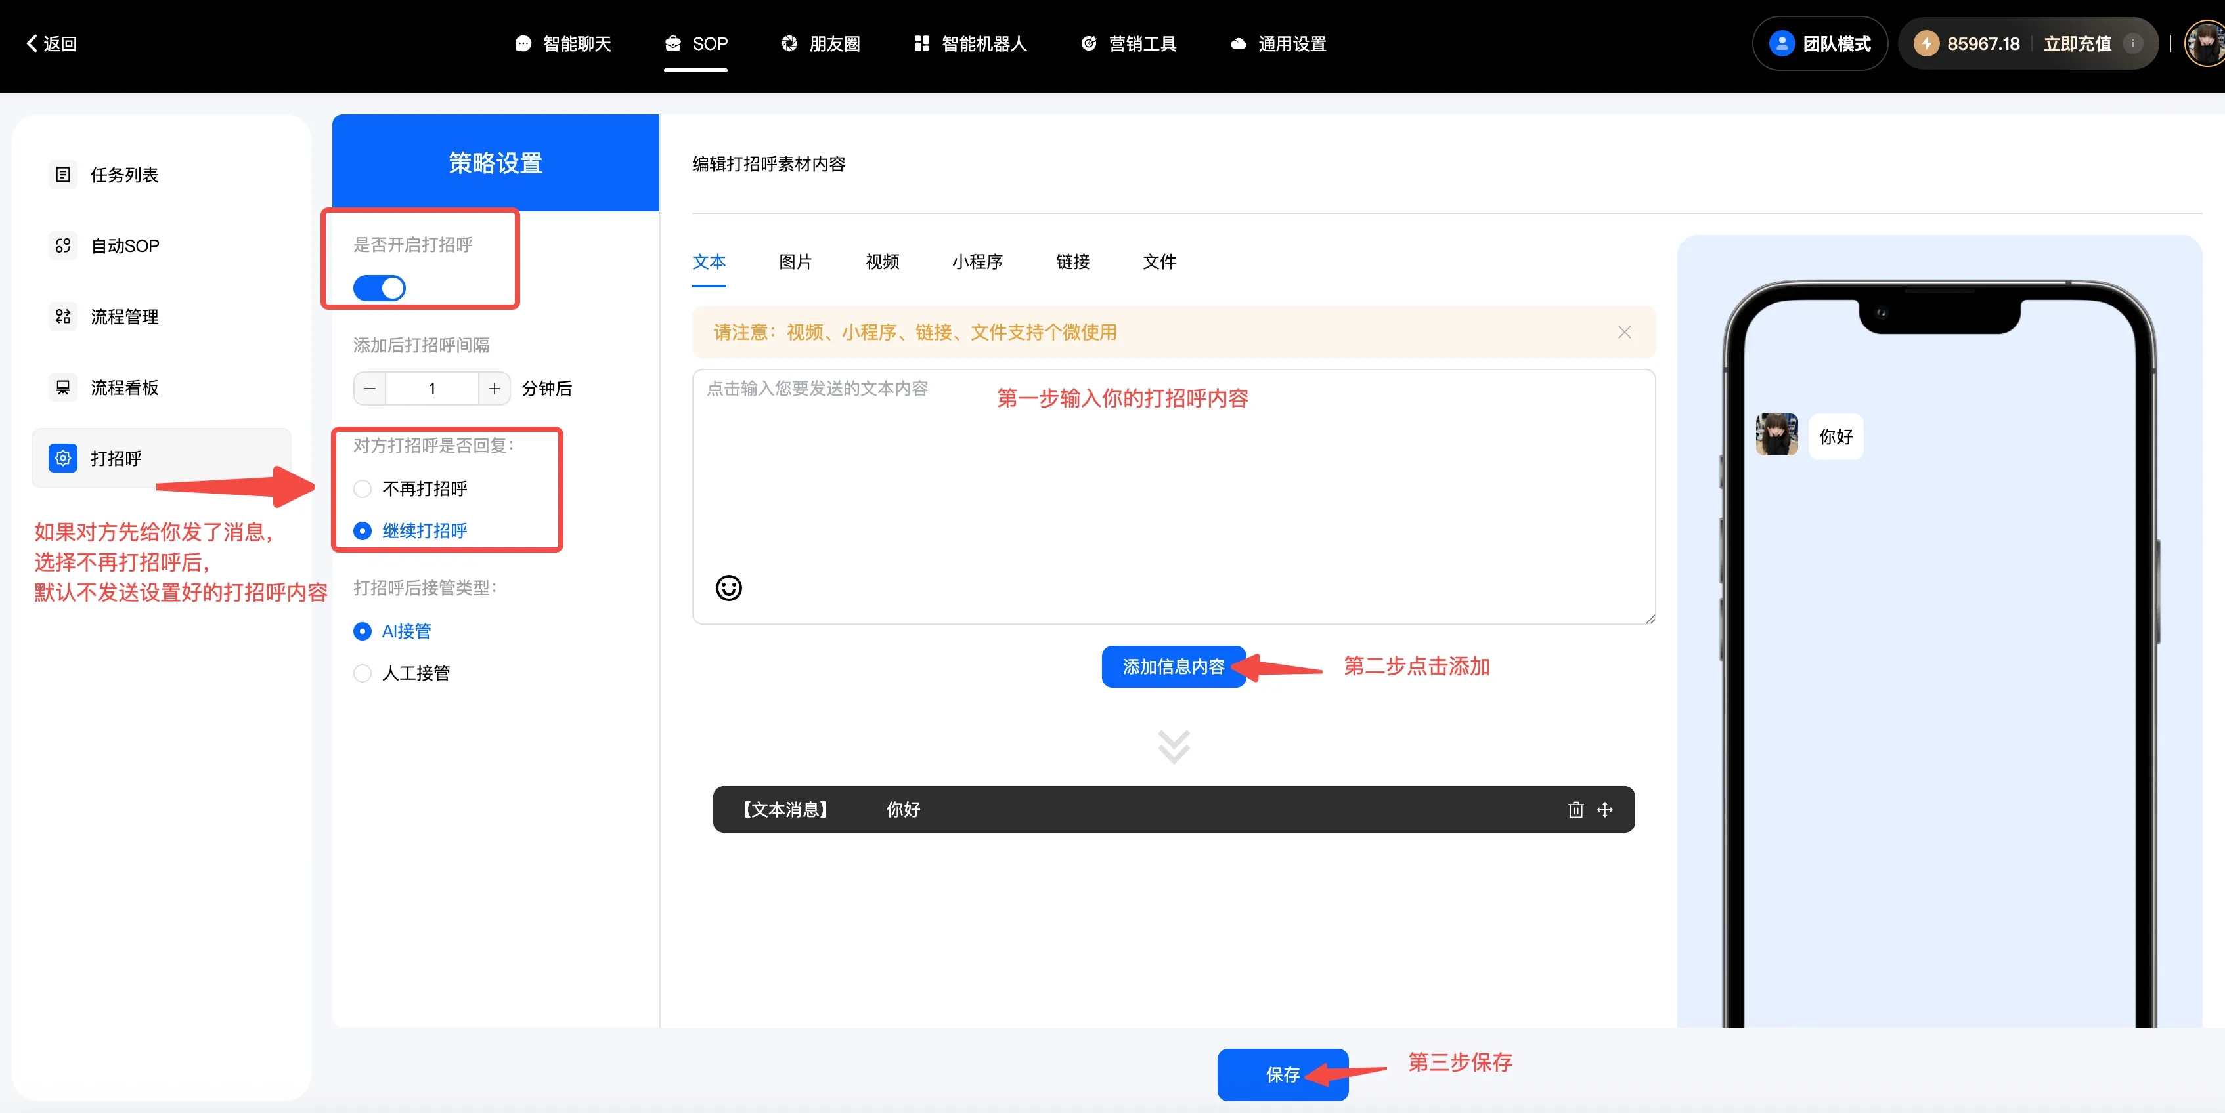Select the 不再打招呼 radio option
This screenshot has width=2225, height=1113.
coord(363,489)
